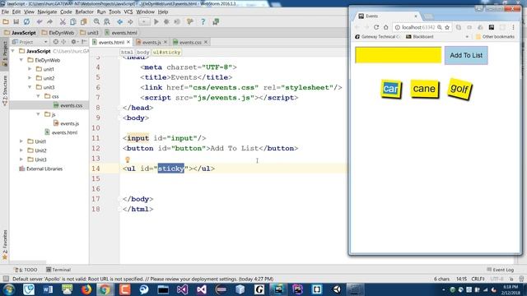Click the yellow 'cane' sticky note
This screenshot has width=527, height=296.
[x=425, y=89]
